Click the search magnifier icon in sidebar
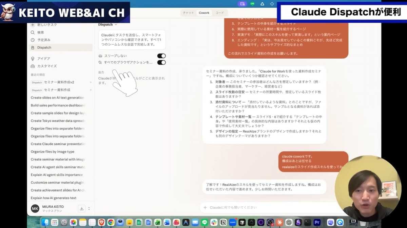 tap(33, 33)
